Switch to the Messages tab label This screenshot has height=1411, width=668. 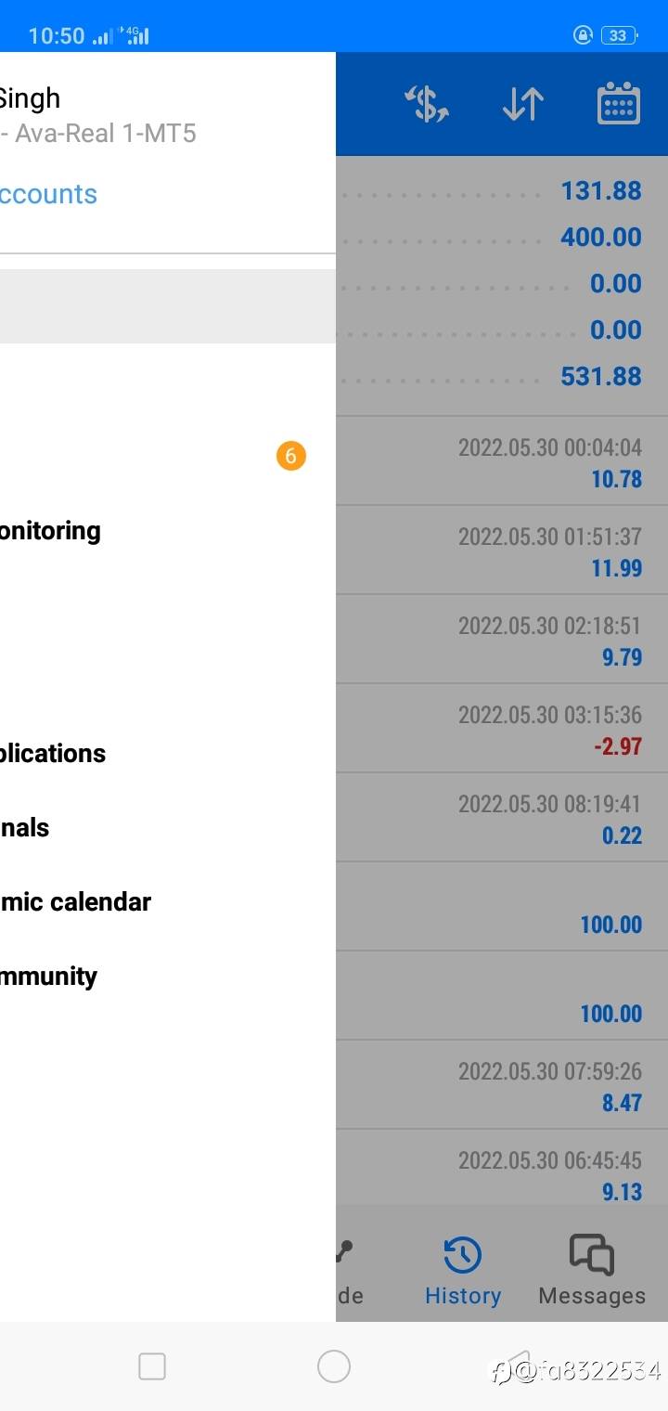592,1296
